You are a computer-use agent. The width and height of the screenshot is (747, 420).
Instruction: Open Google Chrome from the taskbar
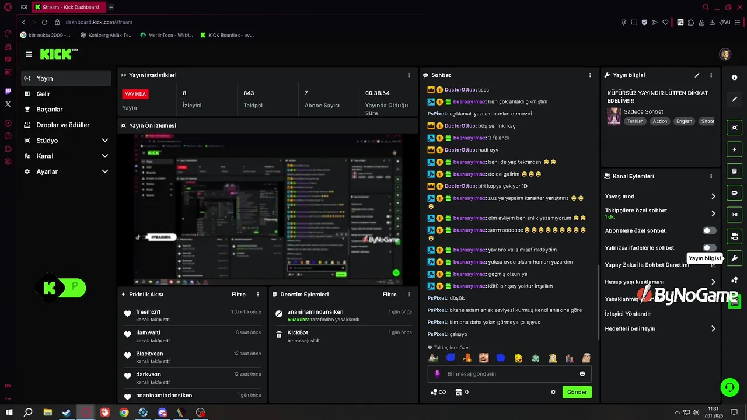tap(124, 412)
